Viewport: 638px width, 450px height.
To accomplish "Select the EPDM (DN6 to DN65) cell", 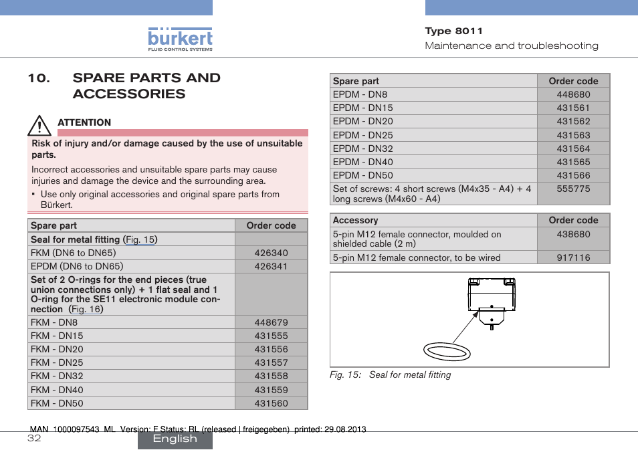I will (132, 267).
